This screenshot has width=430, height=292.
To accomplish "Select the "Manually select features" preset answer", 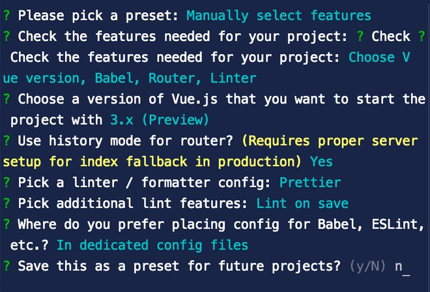I will click(278, 15).
